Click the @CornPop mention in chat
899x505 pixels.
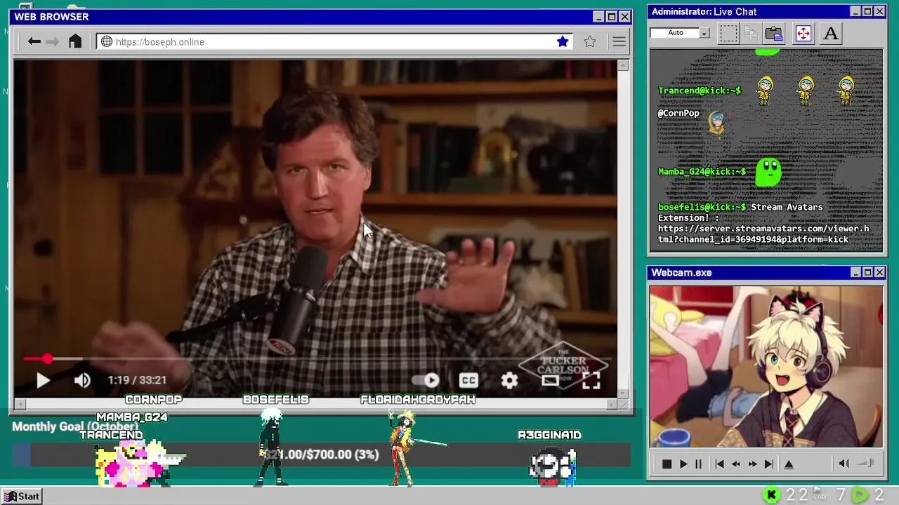pos(678,113)
